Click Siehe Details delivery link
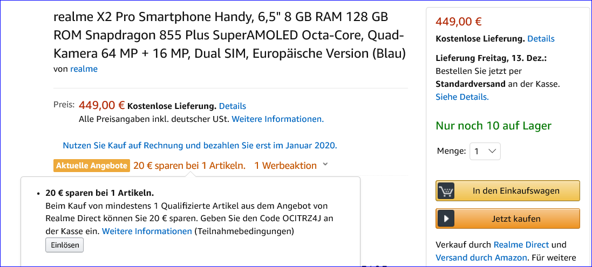This screenshot has width=592, height=267. pos(462,97)
